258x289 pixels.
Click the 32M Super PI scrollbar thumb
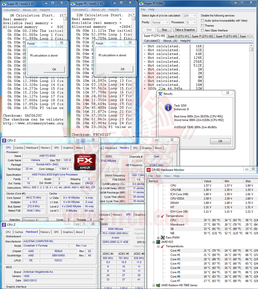134,18
